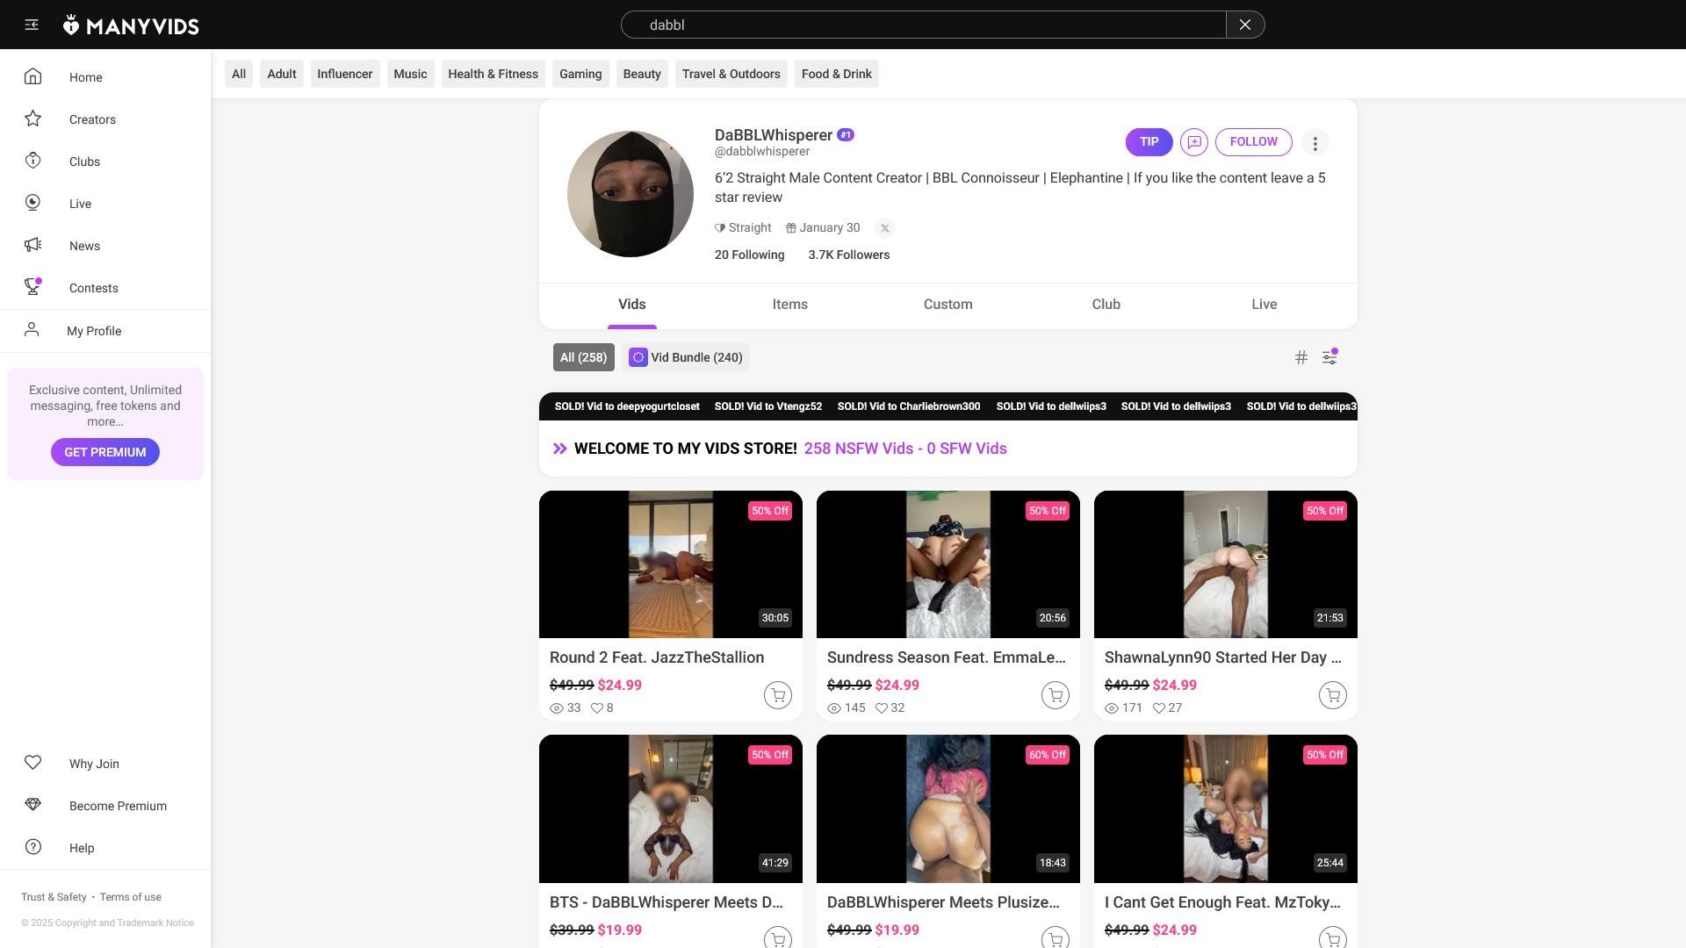Image resolution: width=1686 pixels, height=948 pixels.
Task: Select the Health & Fitness category
Action: tap(494, 74)
